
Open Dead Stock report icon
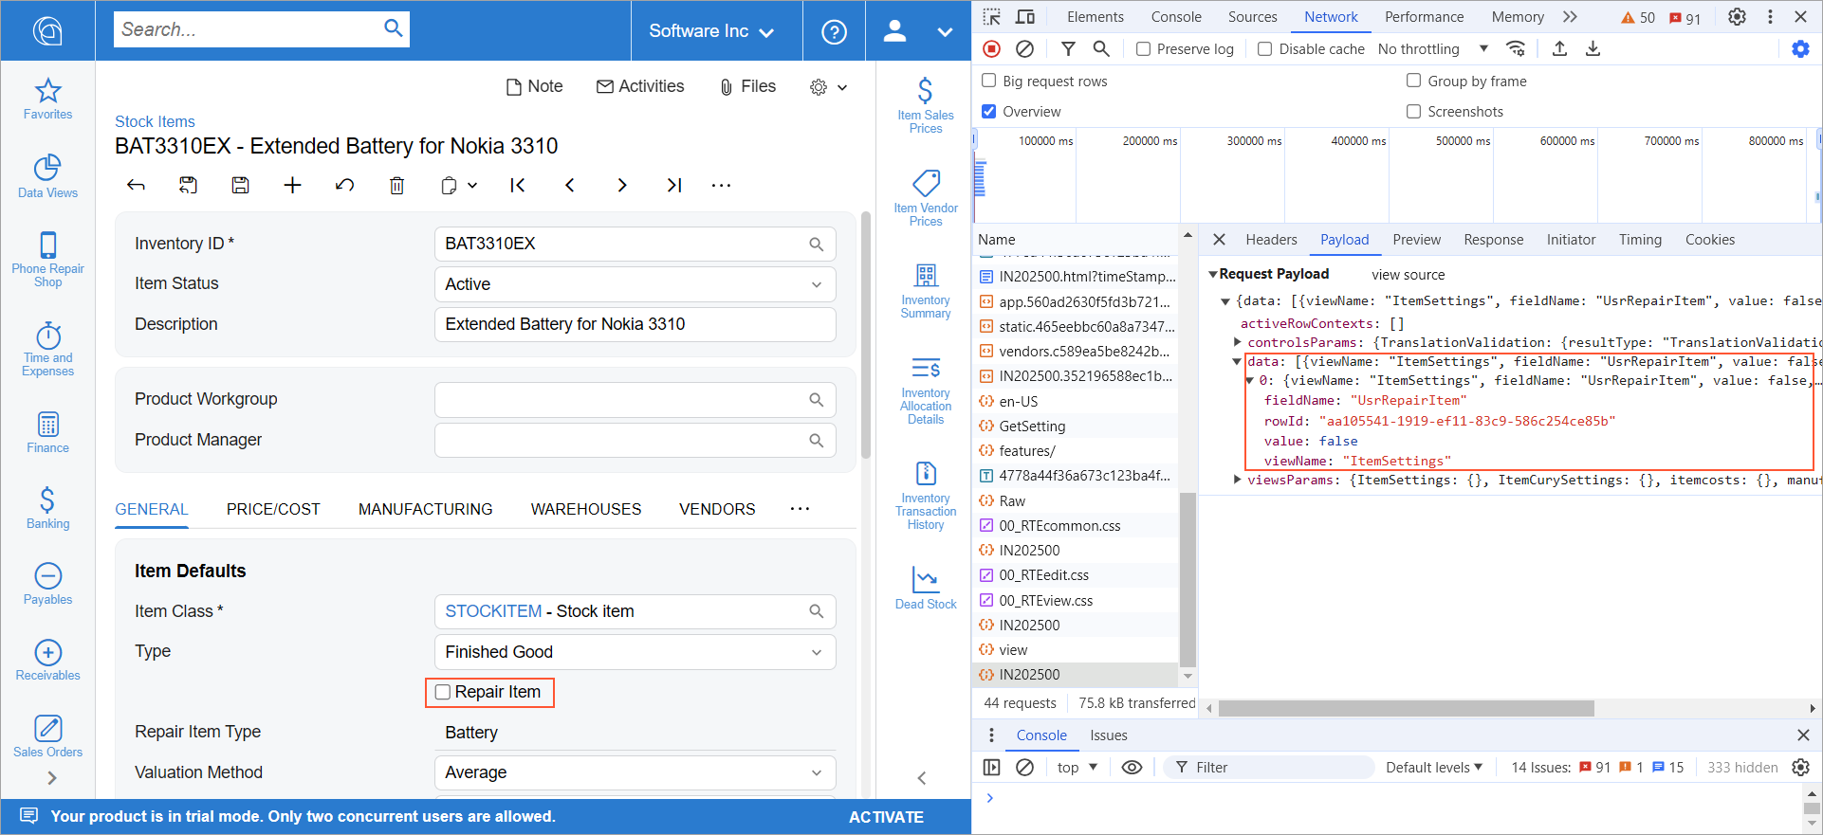pyautogui.click(x=925, y=588)
